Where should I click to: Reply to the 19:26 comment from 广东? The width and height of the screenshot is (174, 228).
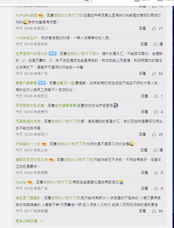[142, 74]
